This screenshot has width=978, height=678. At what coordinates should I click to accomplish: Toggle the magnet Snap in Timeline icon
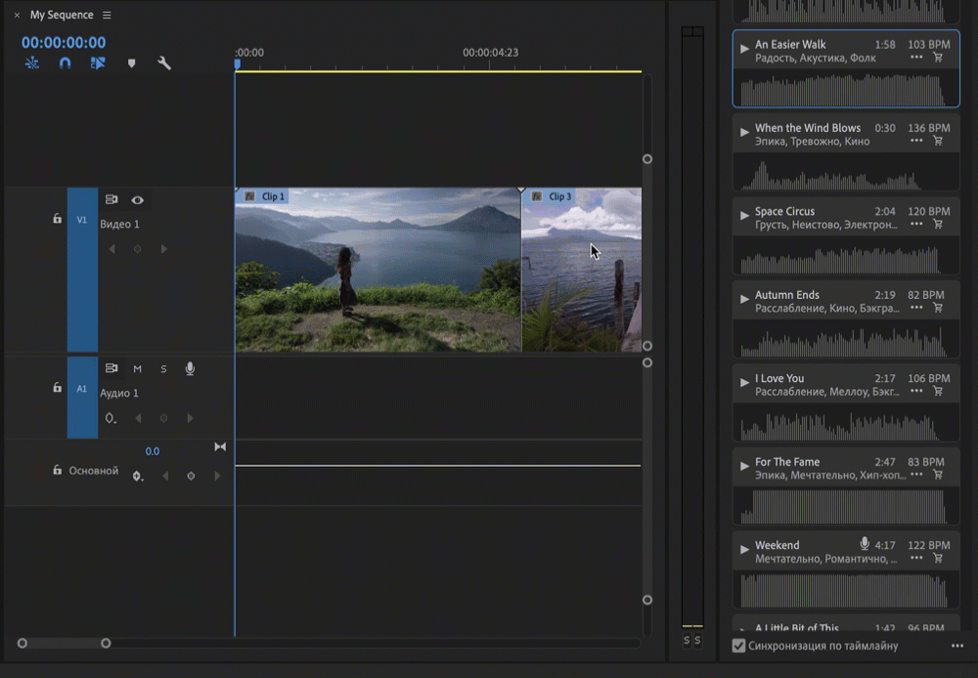[x=65, y=63]
